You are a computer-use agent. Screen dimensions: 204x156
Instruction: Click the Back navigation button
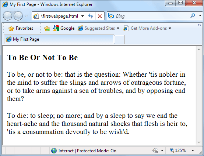point(7,16)
